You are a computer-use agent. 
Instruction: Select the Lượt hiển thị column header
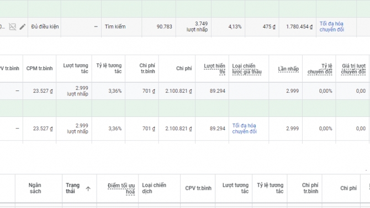[214, 69]
